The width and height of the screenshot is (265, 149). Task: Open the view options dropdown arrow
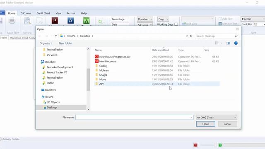(221, 43)
